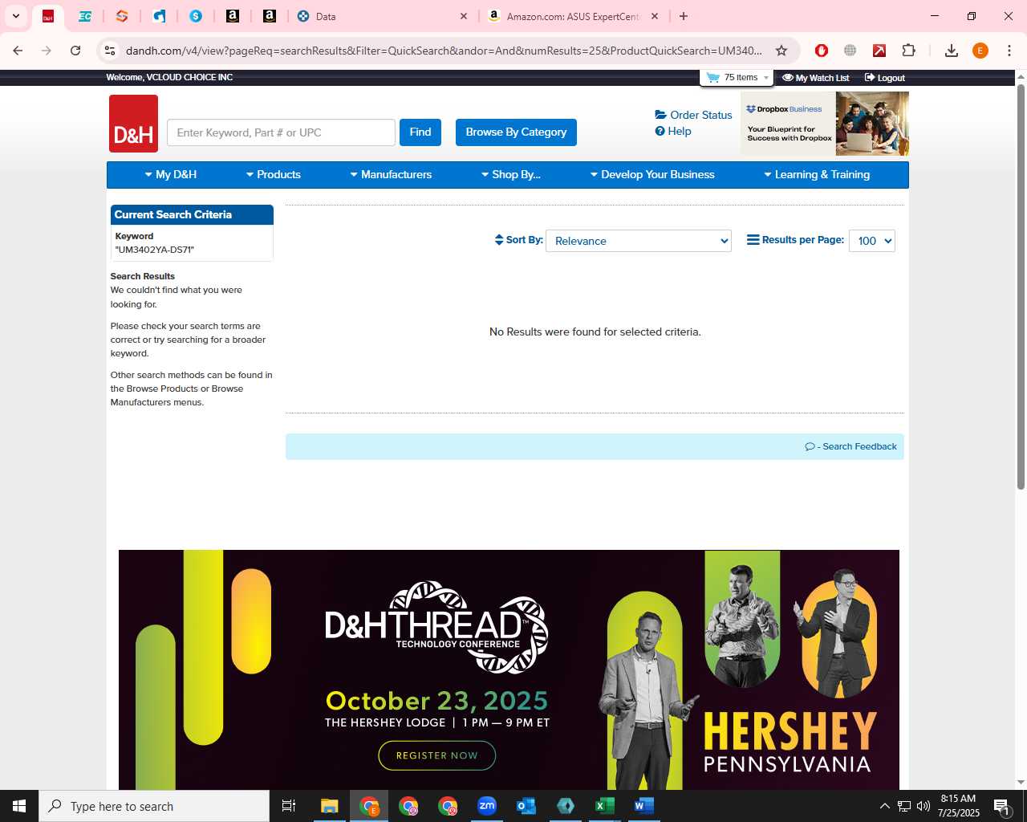
Task: Bookmark this page with star icon
Action: click(781, 51)
